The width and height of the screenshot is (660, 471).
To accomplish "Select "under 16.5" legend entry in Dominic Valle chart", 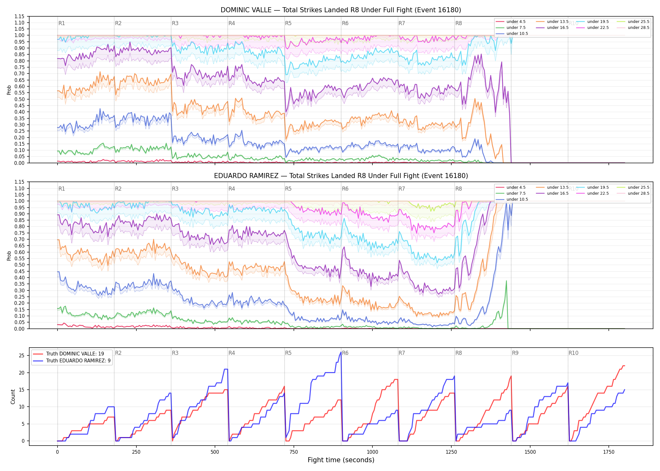I will (552, 28).
